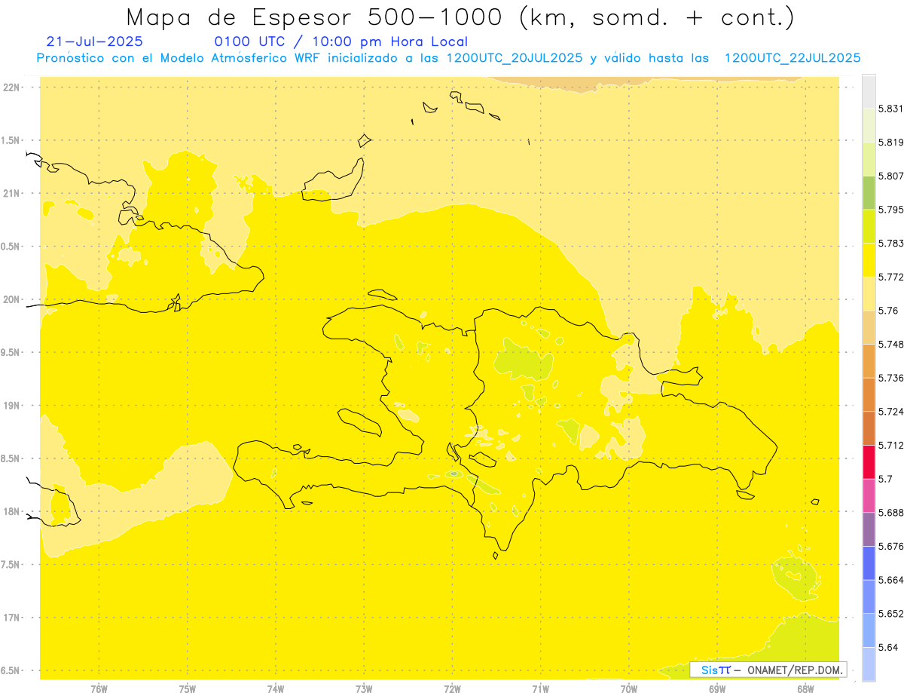Click the legend value 5.712

[891, 445]
